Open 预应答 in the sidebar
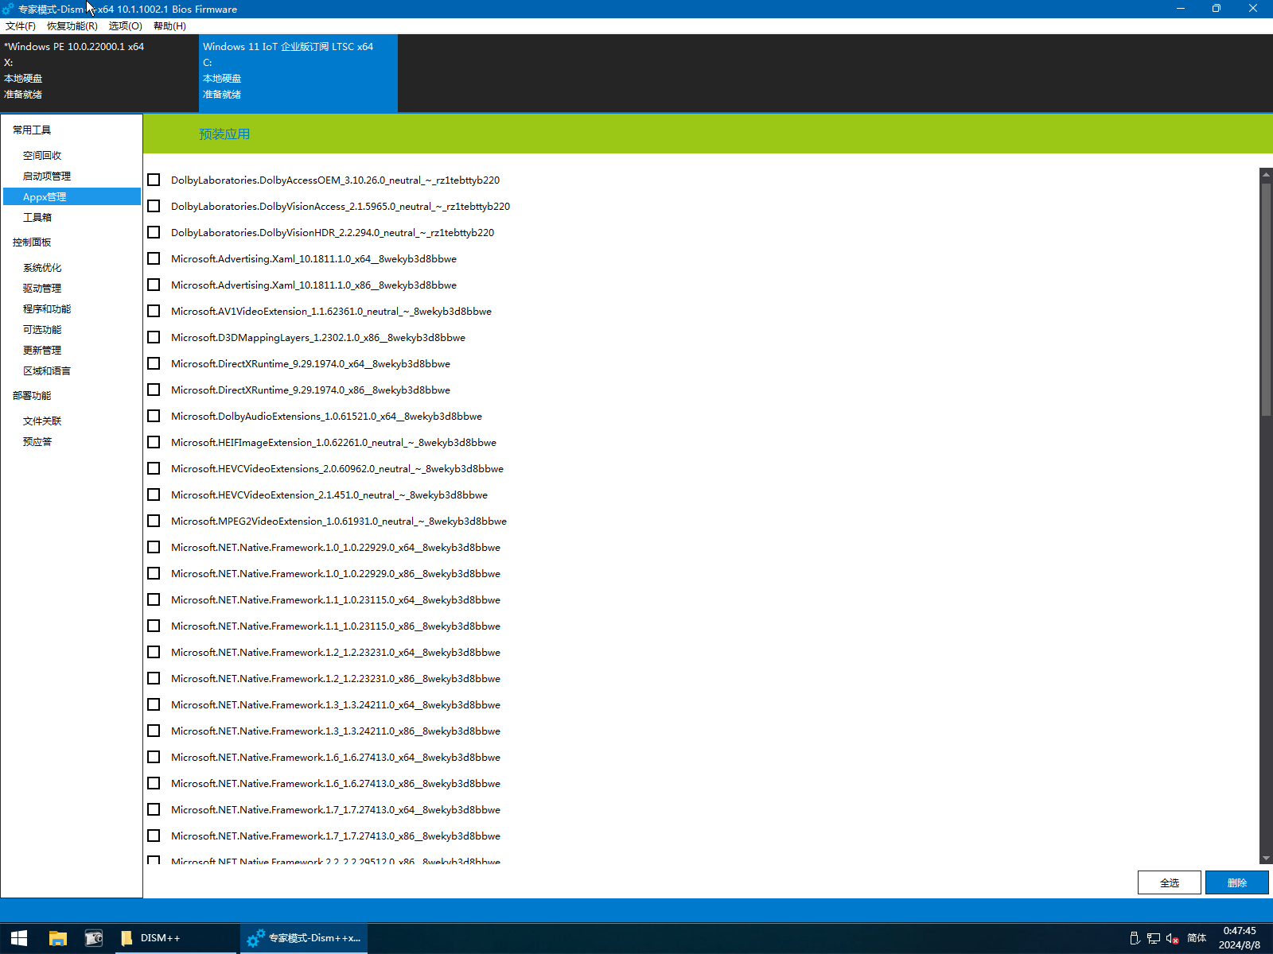 pos(37,442)
